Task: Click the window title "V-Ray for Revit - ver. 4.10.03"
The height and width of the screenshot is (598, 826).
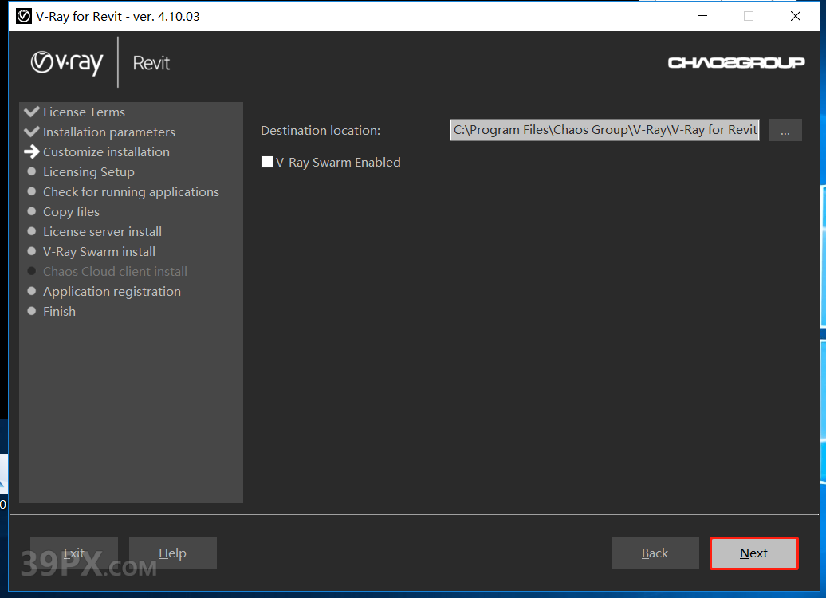Action: tap(117, 16)
